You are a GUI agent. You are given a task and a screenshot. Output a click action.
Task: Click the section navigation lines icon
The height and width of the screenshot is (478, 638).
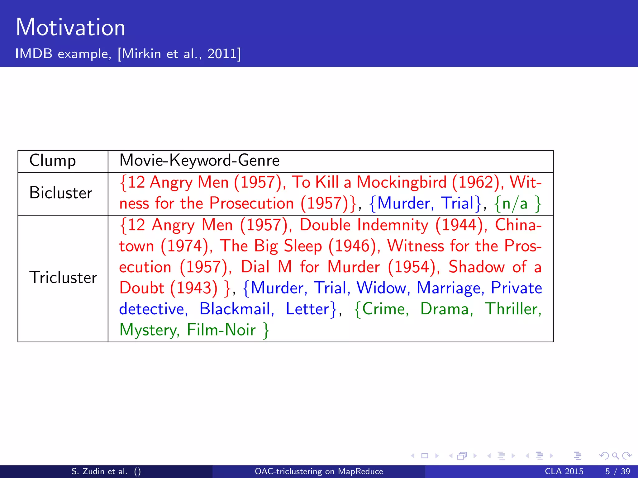(x=540, y=456)
